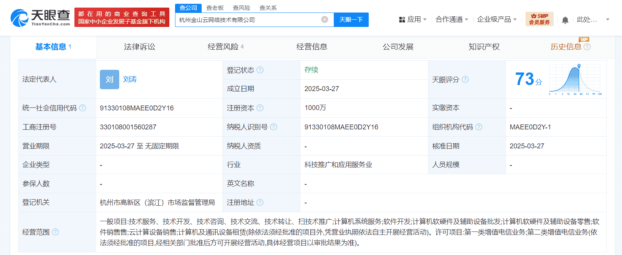Click the help icon next to 天眼评分
This screenshot has width=622, height=255.
tap(465, 80)
